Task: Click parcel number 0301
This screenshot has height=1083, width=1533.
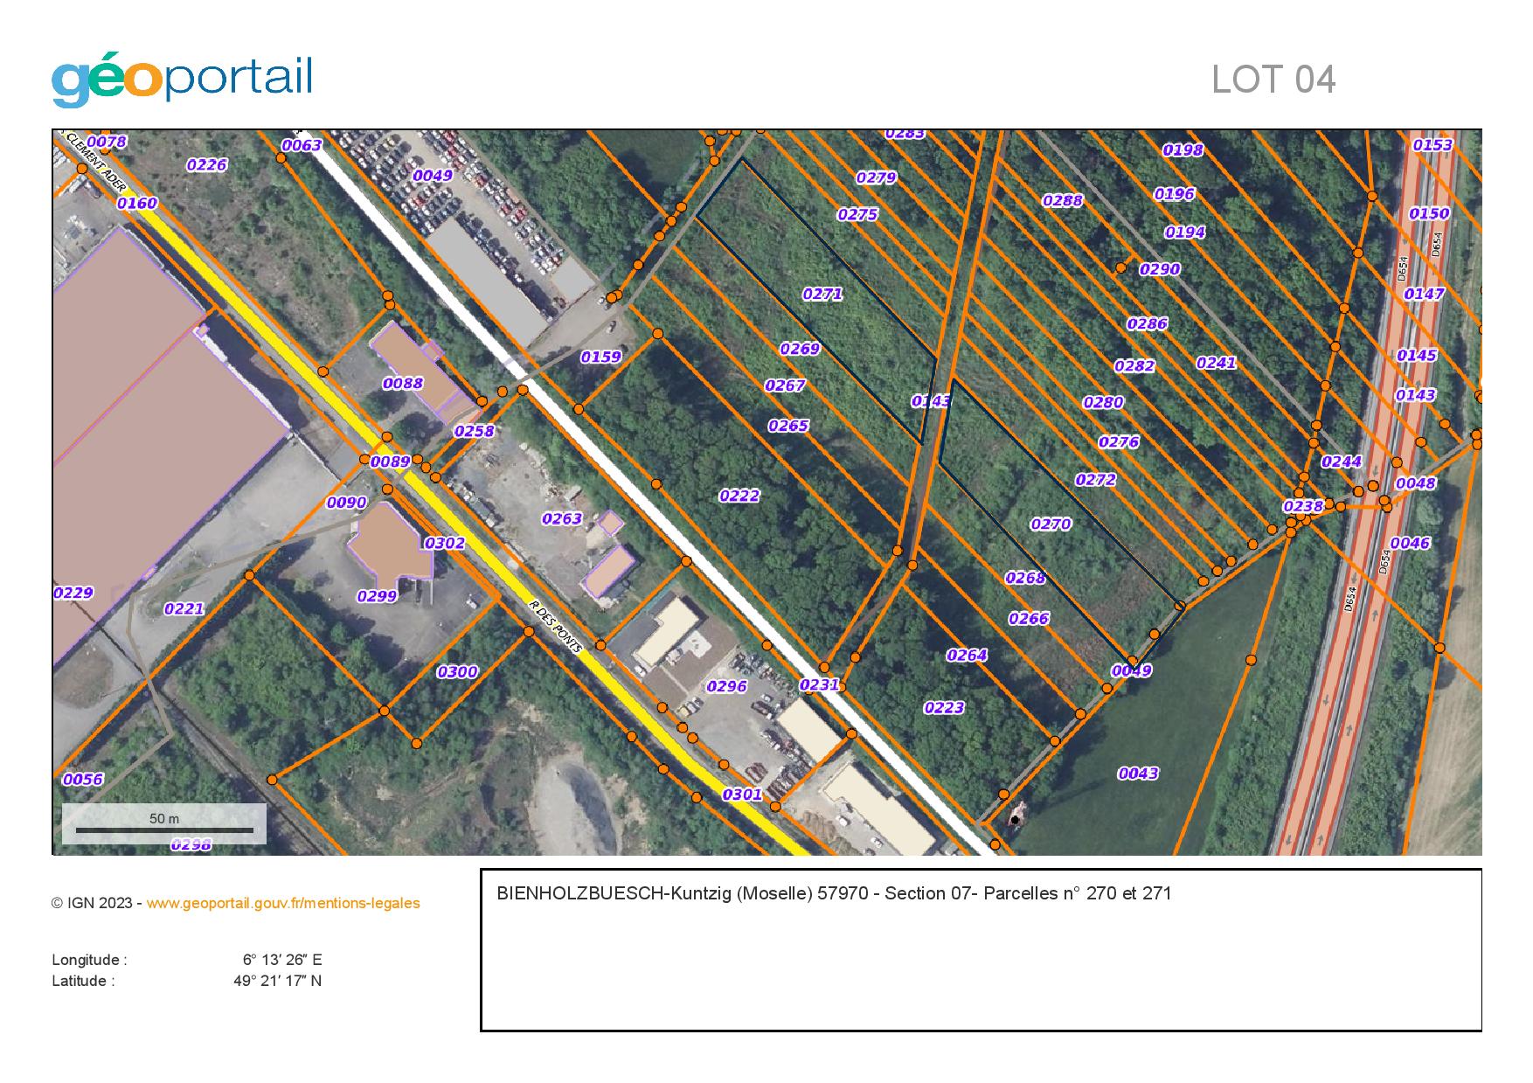Action: click(x=742, y=795)
